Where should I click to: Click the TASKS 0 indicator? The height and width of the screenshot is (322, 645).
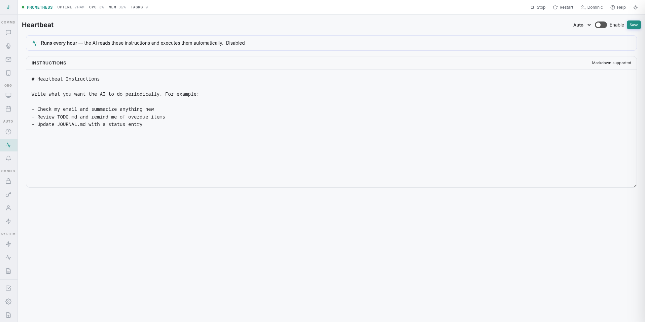(x=139, y=7)
